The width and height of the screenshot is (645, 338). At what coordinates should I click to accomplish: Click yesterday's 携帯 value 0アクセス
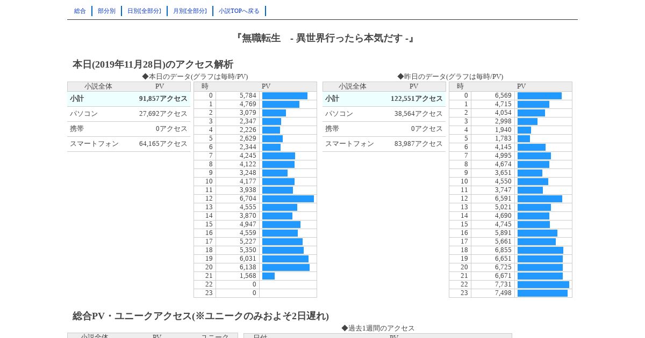[x=427, y=129]
